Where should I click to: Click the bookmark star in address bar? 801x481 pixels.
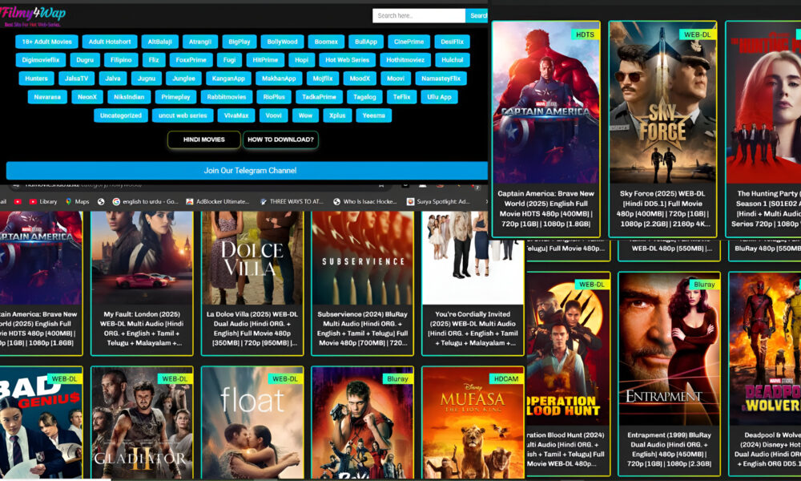pos(381,185)
